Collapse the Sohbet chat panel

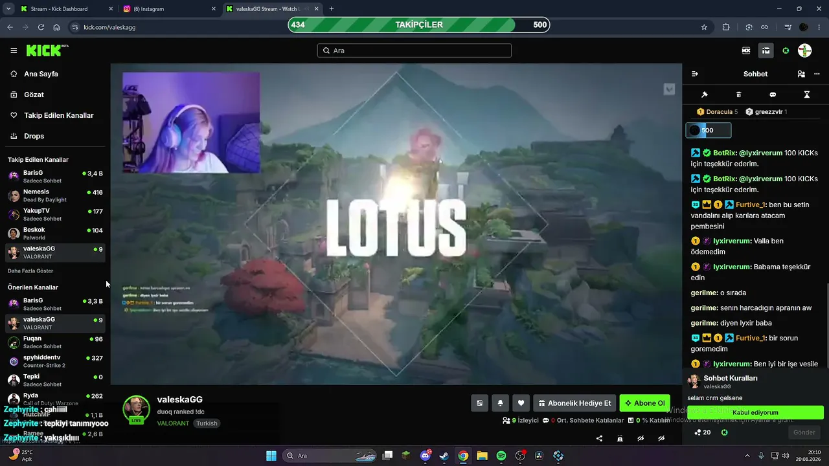[695, 74]
